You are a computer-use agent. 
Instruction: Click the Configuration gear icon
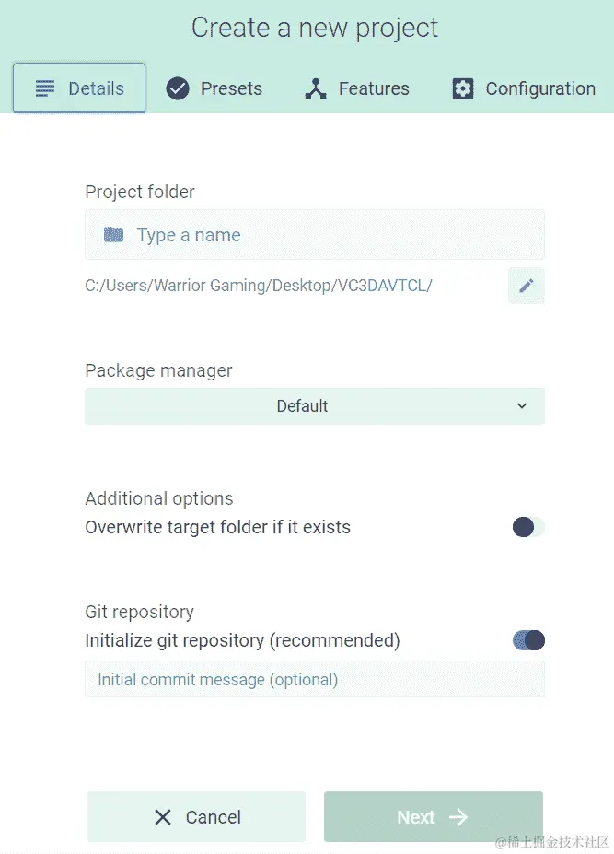pos(462,88)
